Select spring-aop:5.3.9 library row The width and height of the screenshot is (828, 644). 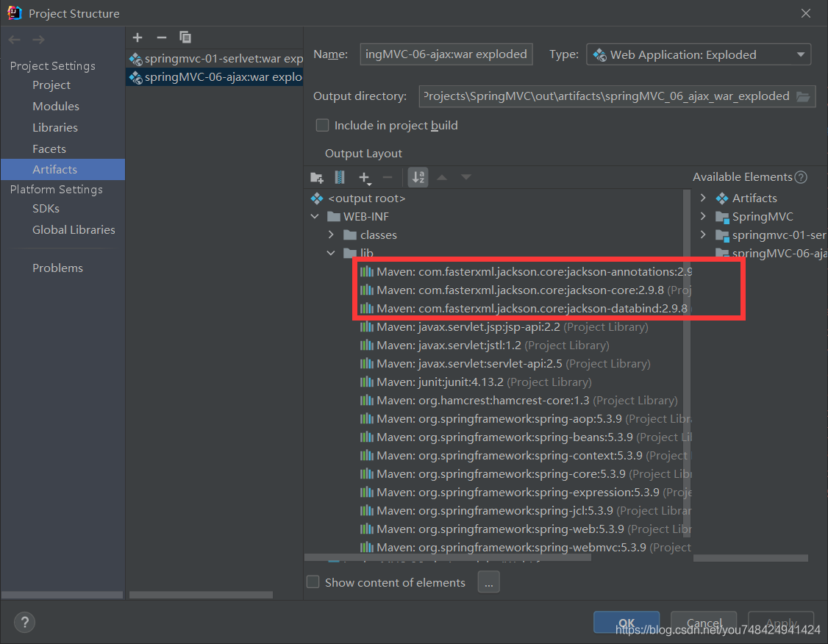point(526,418)
